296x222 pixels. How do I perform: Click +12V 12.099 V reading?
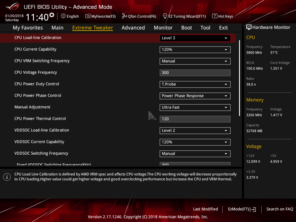(x=253, y=162)
